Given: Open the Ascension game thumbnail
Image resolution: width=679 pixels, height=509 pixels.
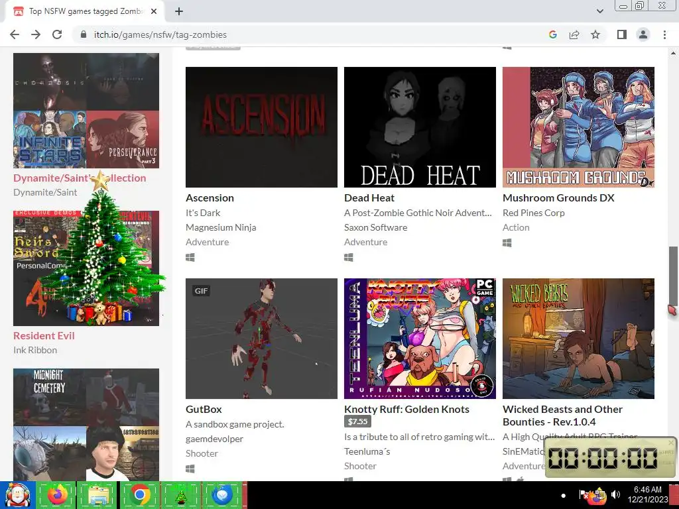Looking at the screenshot, I should (261, 127).
